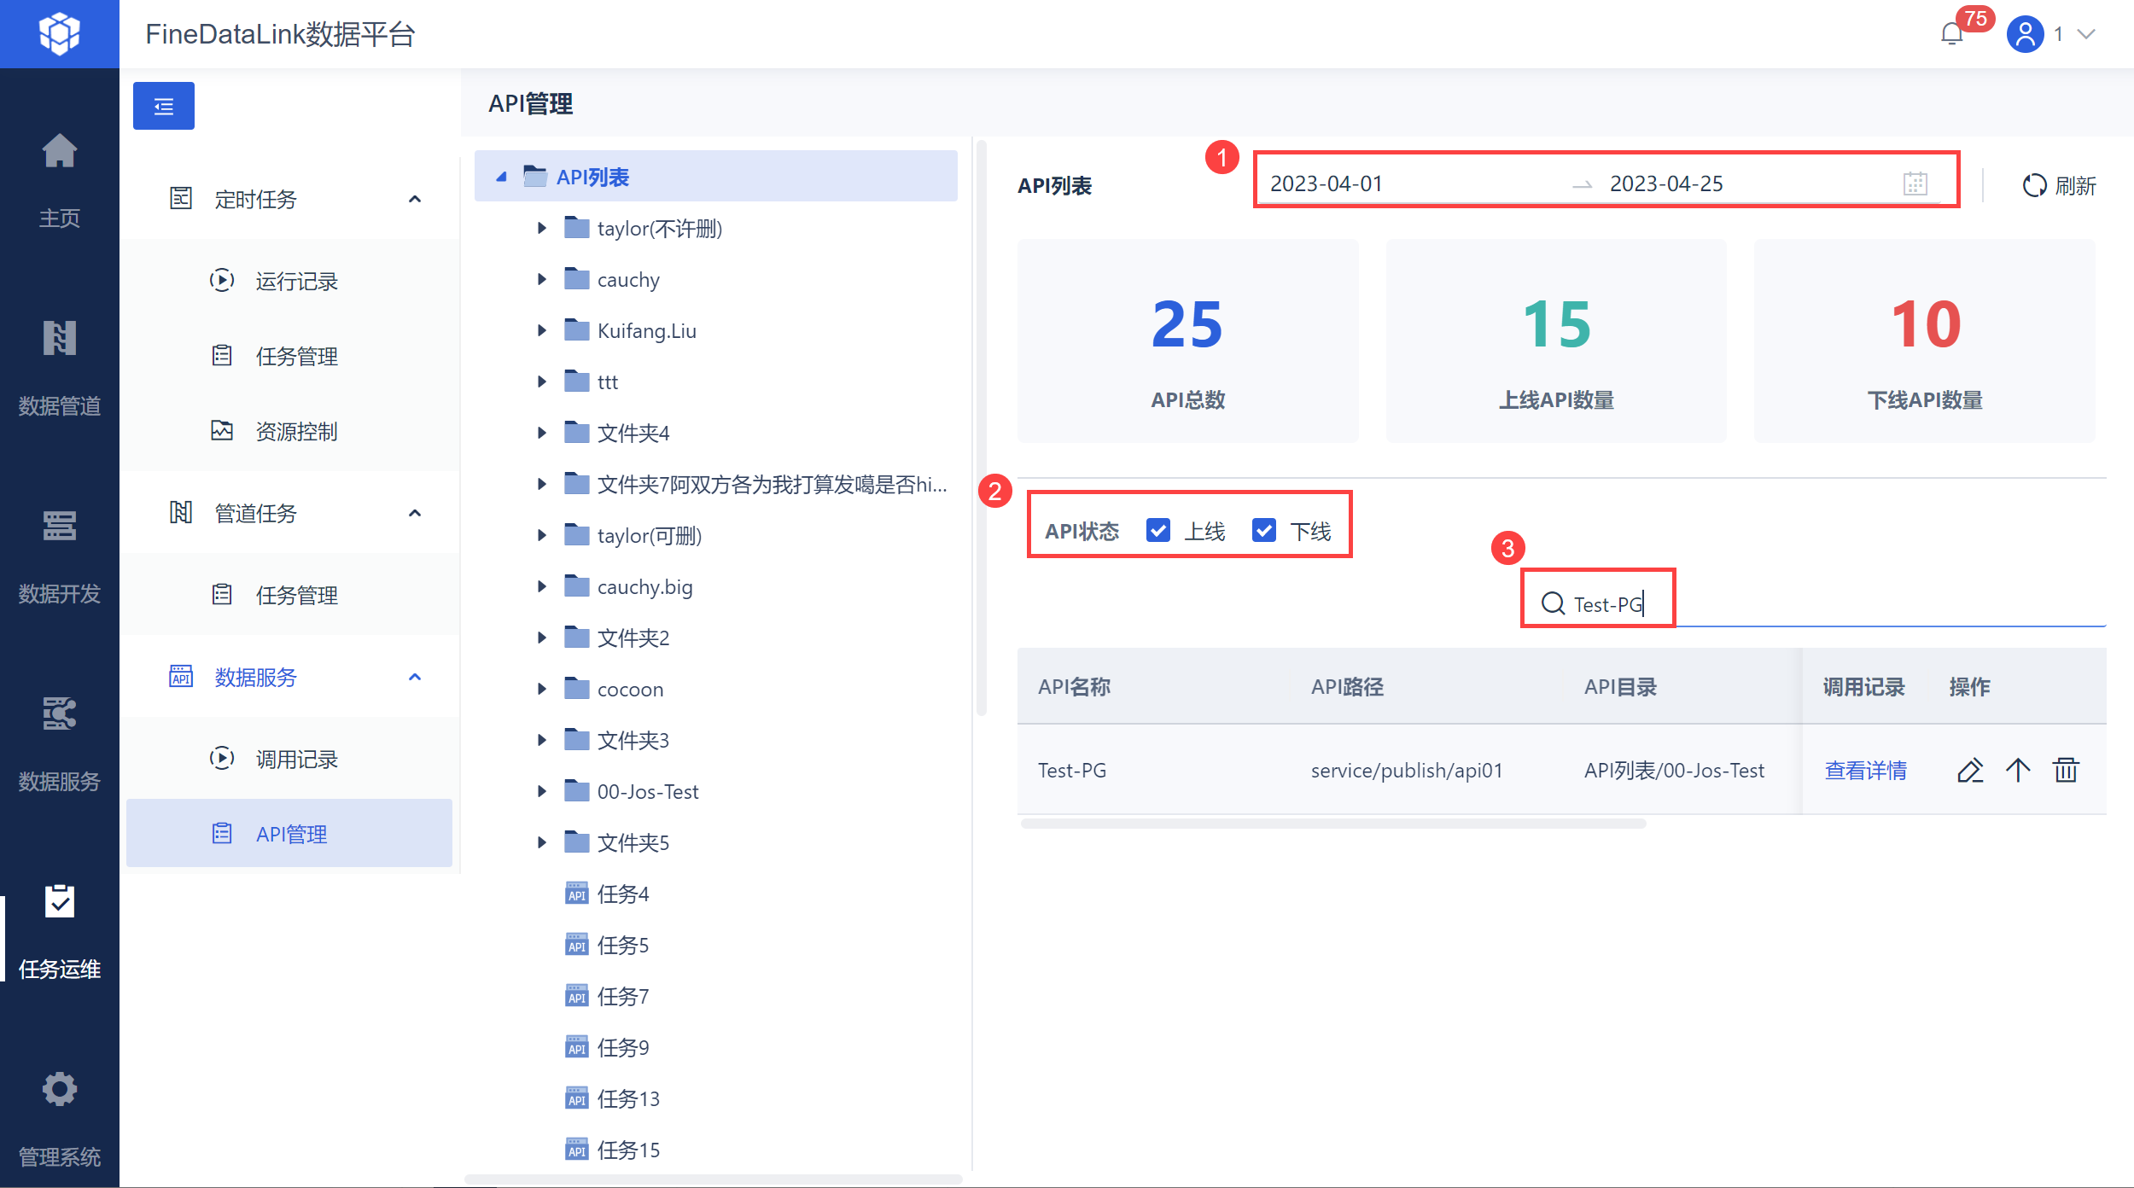Collapse the 定时任务 menu section
This screenshot has height=1188, width=2134.
[x=415, y=199]
